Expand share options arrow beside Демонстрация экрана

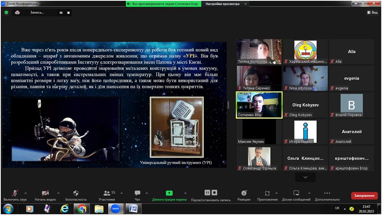pyautogui.click(x=186, y=193)
